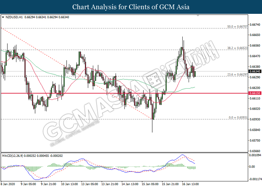The height and width of the screenshot is (187, 262).
Task: Click the 13 Jan 05:00 time label
Action: click(x=89, y=184)
